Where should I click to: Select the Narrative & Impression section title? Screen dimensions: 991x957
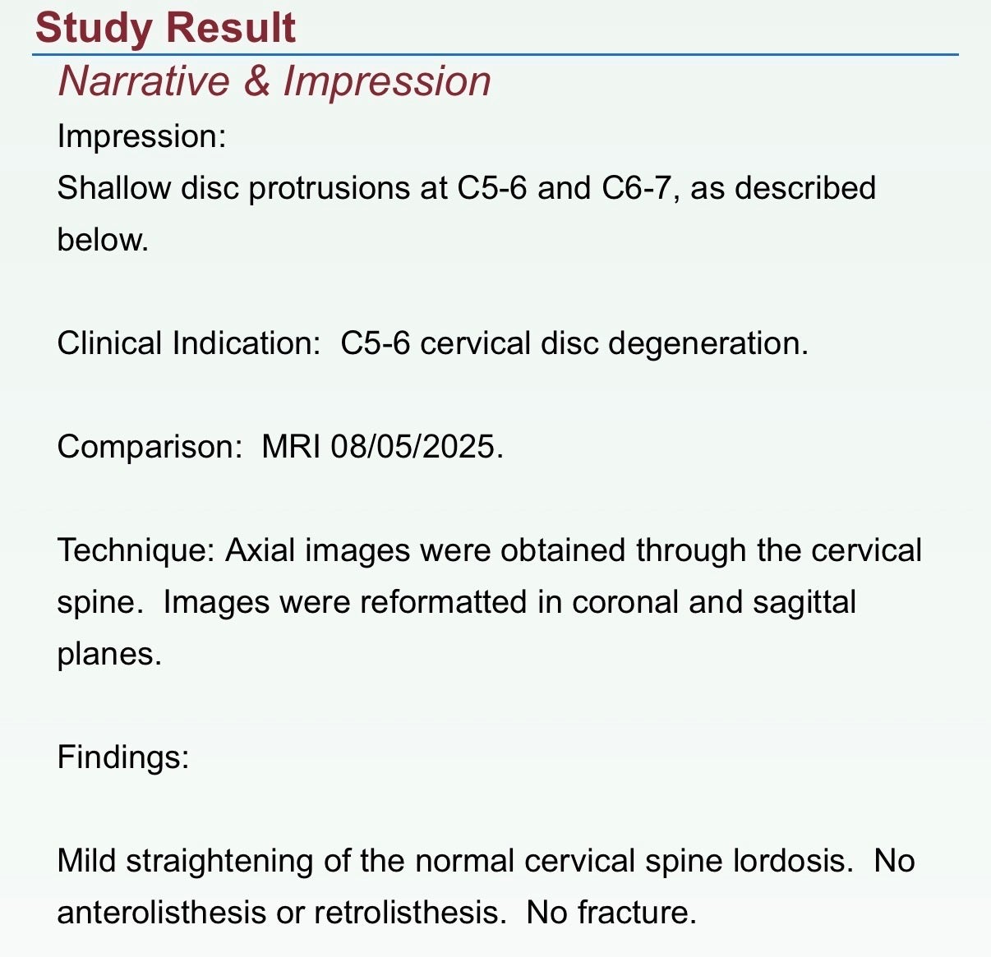pos(274,81)
